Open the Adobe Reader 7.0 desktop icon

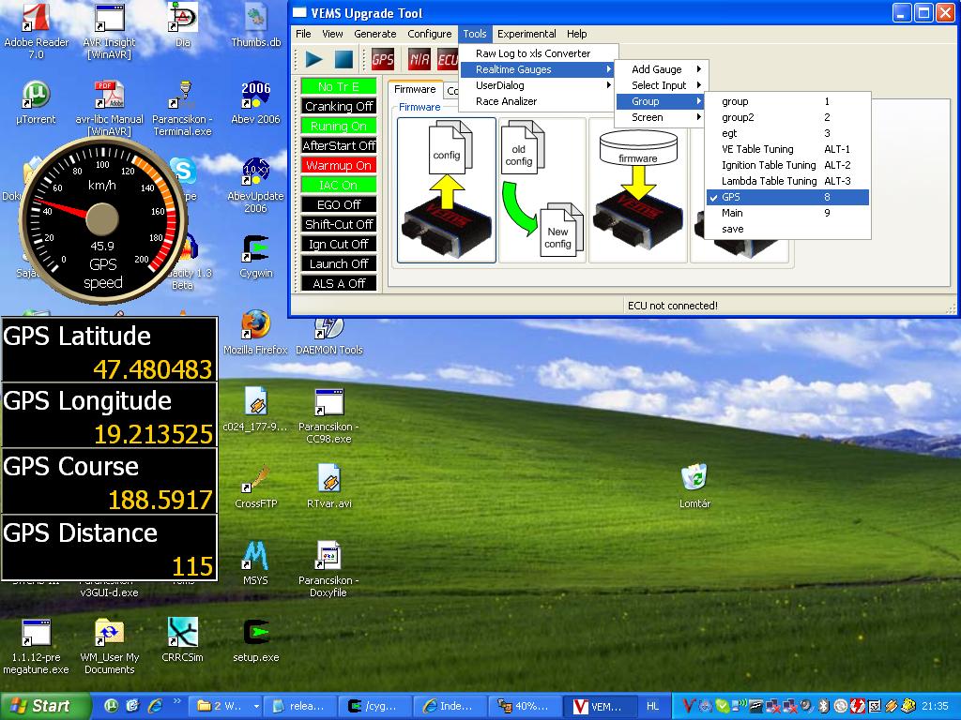click(37, 31)
